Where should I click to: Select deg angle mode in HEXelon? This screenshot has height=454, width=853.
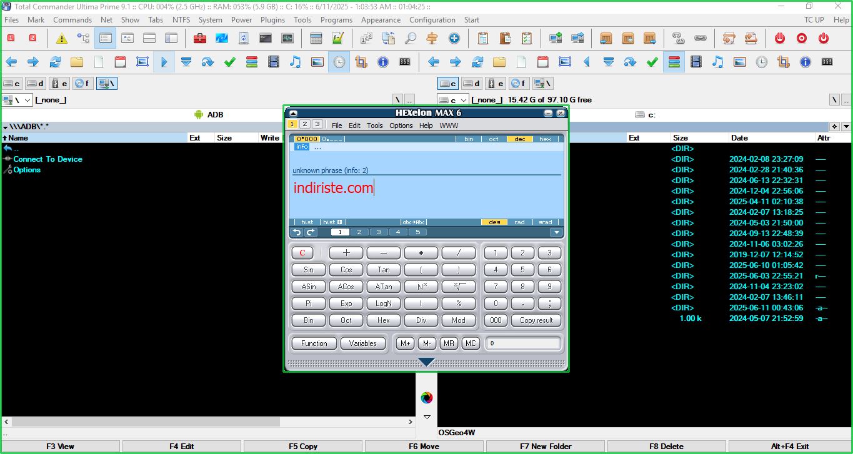click(494, 222)
